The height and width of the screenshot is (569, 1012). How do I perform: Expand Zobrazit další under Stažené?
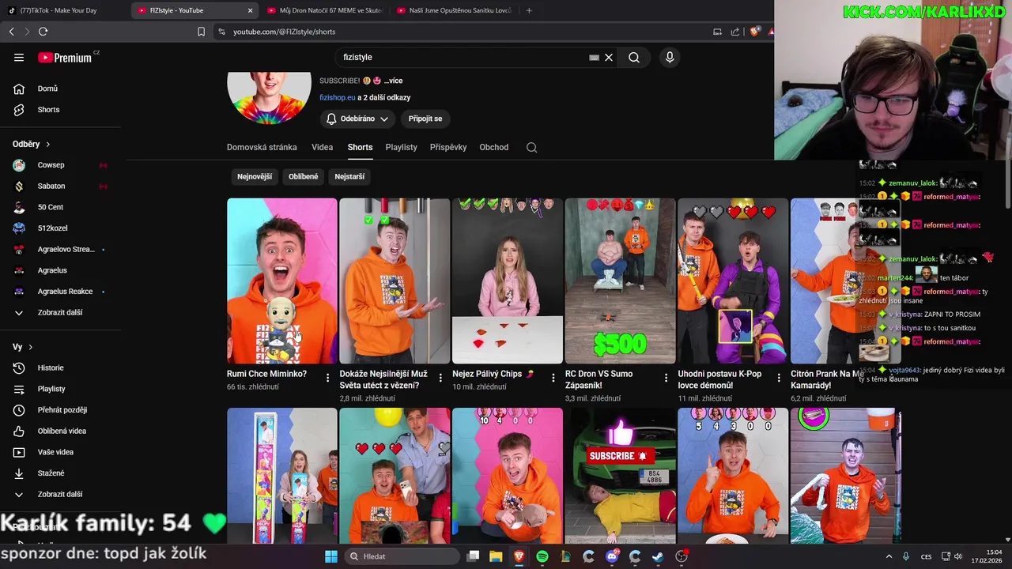coord(61,494)
